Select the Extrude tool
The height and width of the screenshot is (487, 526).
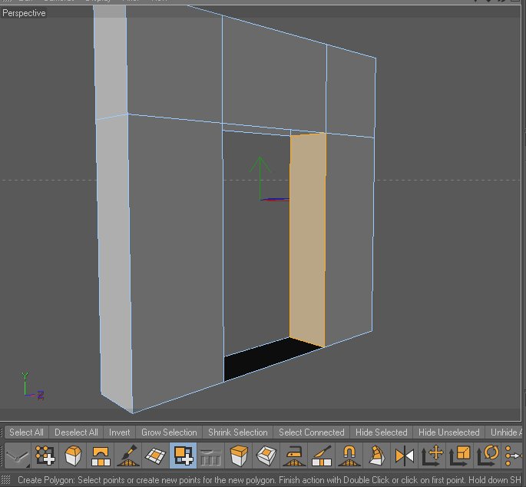pyautogui.click(x=239, y=456)
